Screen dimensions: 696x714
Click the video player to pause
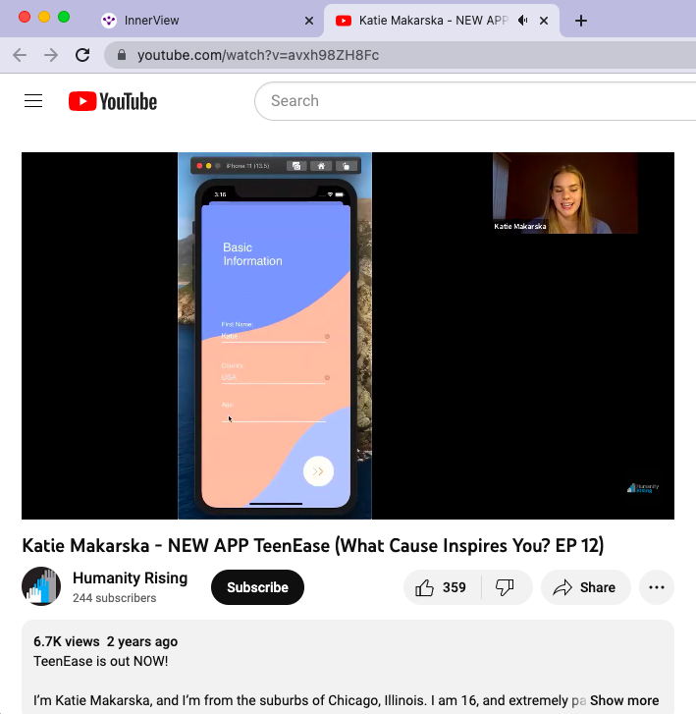[x=348, y=336]
